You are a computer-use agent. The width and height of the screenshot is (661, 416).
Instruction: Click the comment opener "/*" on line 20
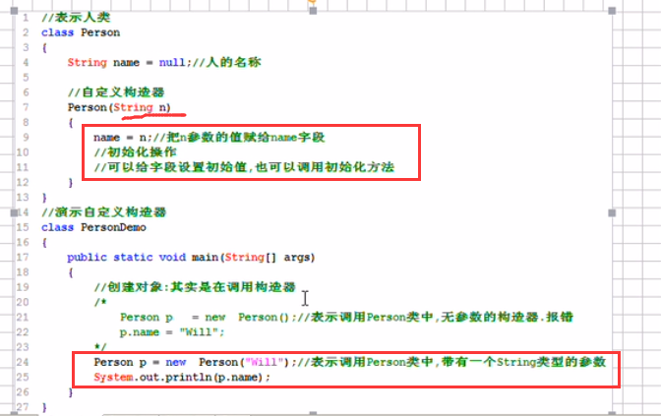click(100, 302)
